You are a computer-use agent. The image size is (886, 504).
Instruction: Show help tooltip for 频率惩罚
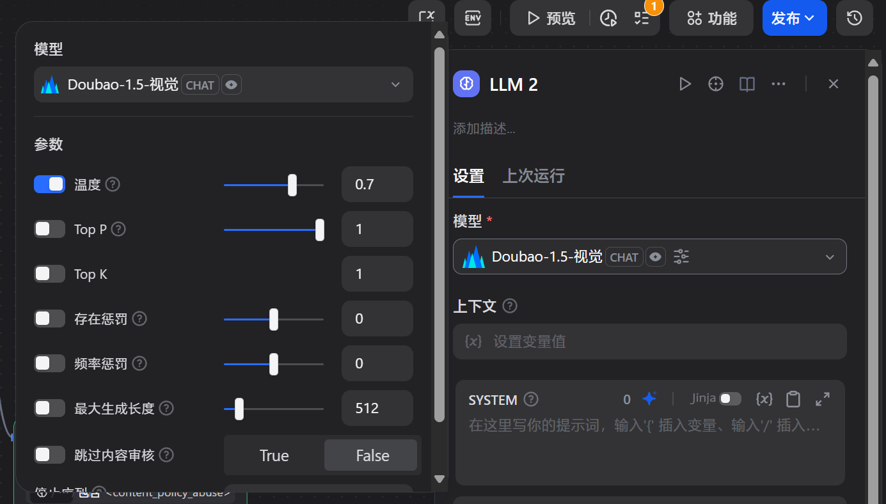pos(139,363)
